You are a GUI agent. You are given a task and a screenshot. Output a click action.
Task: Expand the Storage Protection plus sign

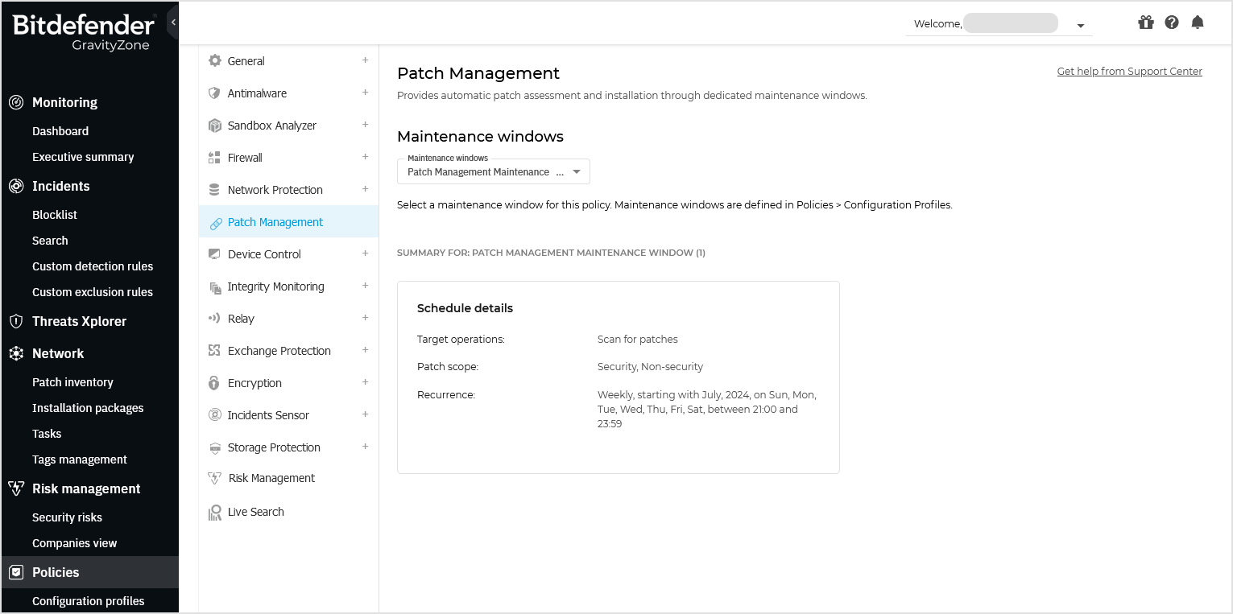click(365, 447)
